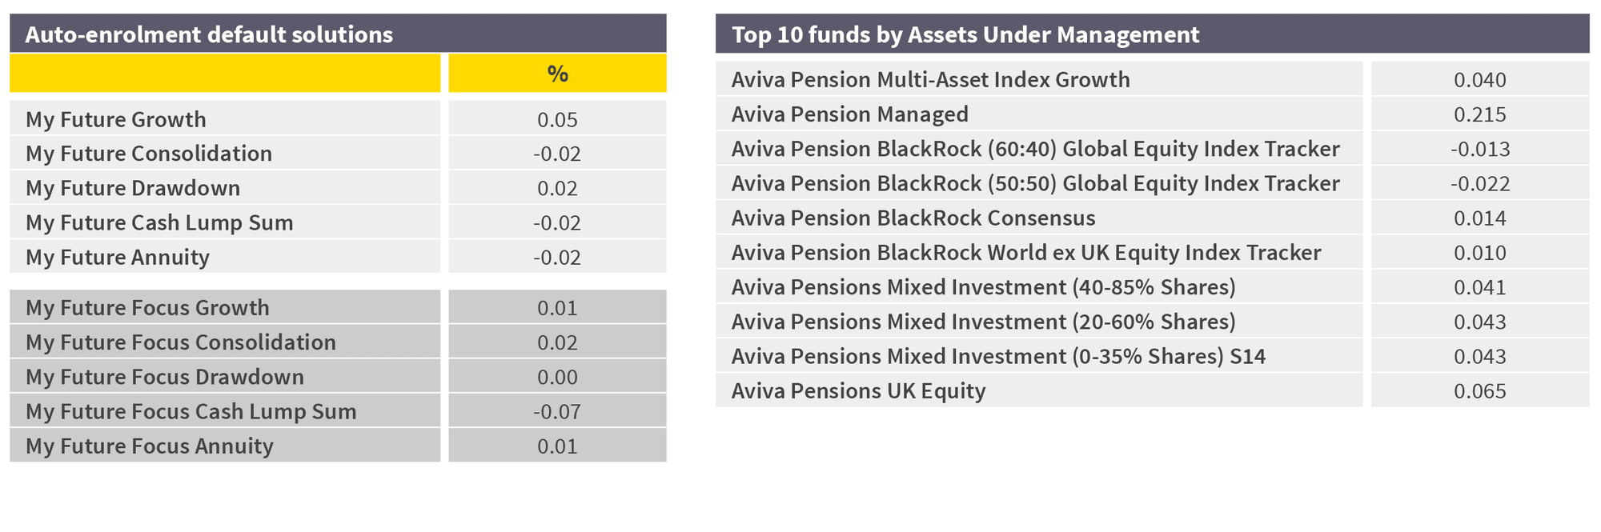Image resolution: width=1601 pixels, height=532 pixels.
Task: Select the My Future Focus Annuity row
Action: [x=338, y=446]
